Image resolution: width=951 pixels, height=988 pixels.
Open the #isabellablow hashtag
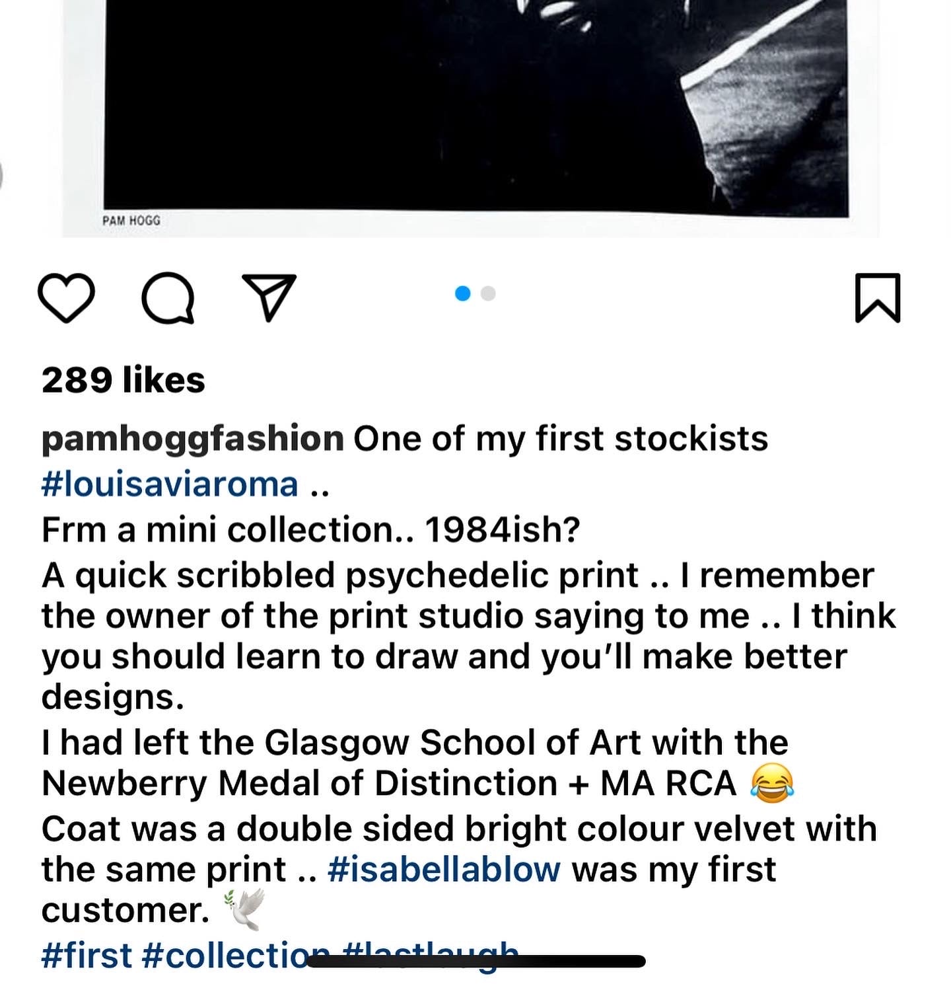444,870
